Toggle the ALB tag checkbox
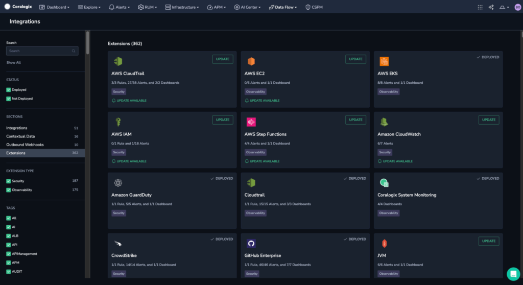 pos(8,236)
